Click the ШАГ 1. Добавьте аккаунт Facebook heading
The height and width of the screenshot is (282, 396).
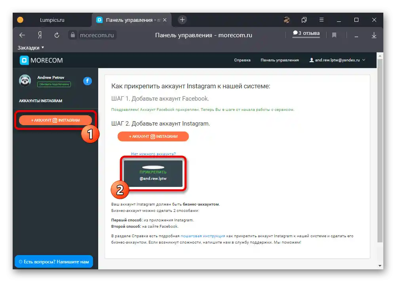tap(160, 99)
